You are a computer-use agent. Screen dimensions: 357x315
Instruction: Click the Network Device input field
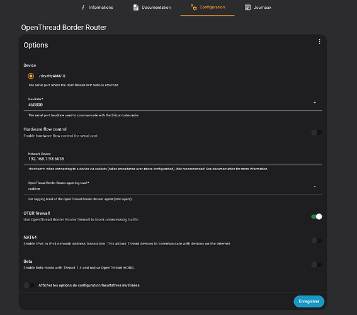click(x=173, y=157)
